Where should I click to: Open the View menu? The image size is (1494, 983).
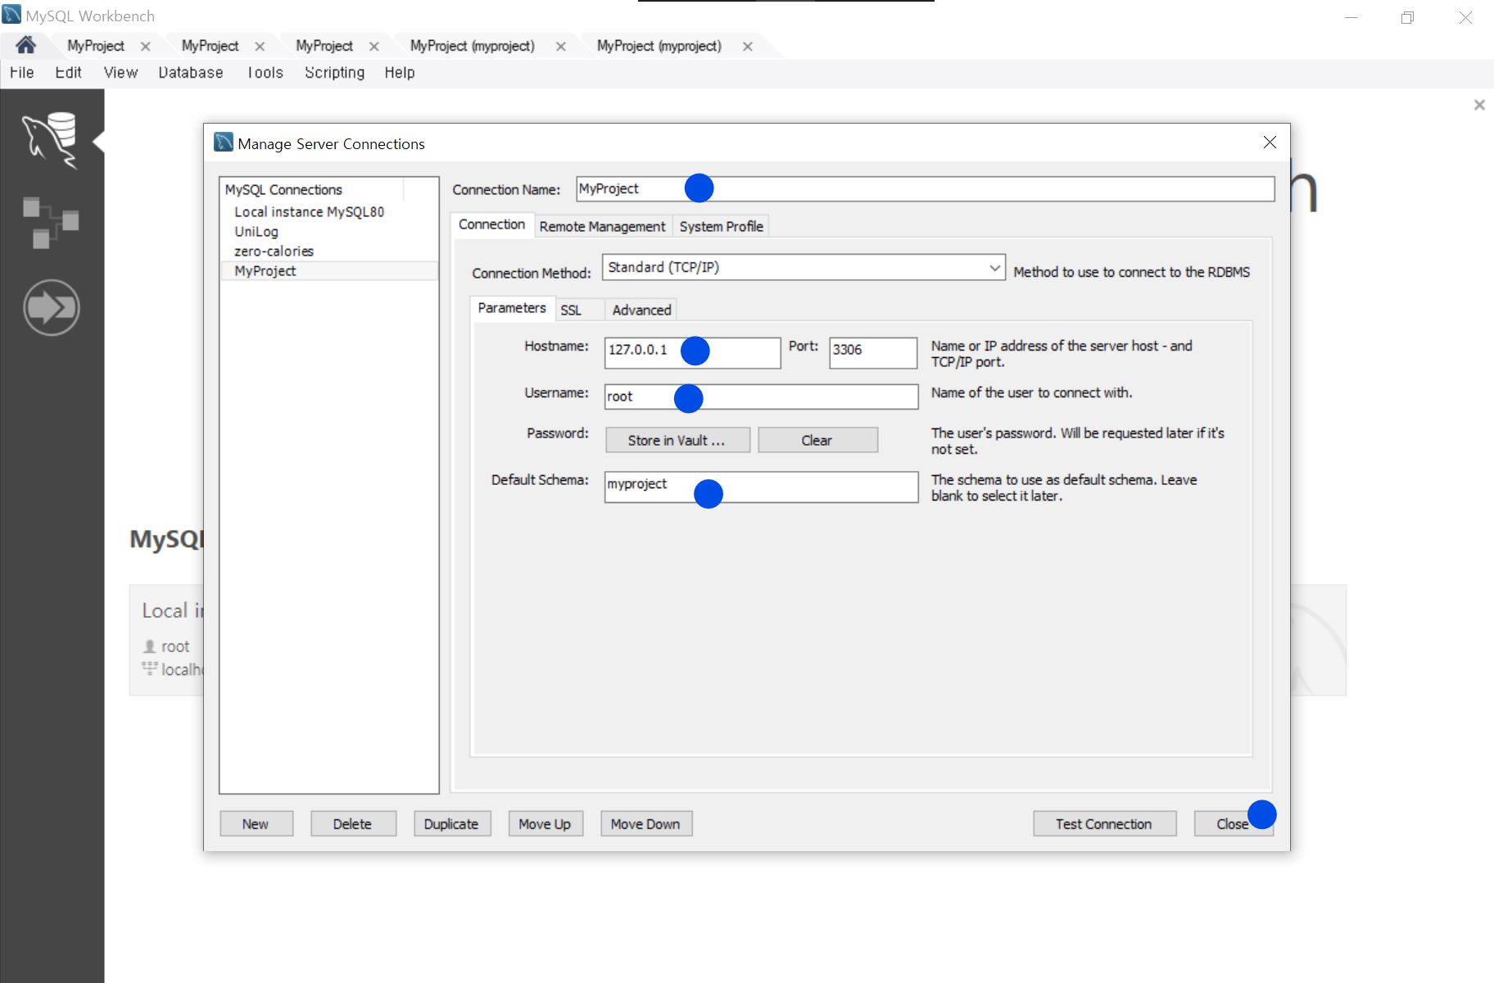point(120,73)
